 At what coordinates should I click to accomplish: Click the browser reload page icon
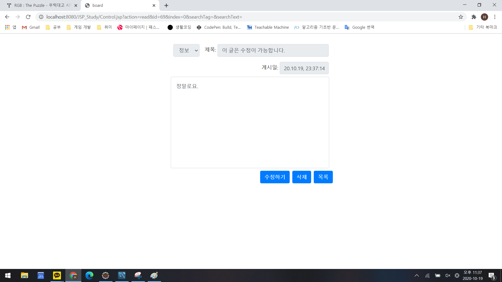28,17
